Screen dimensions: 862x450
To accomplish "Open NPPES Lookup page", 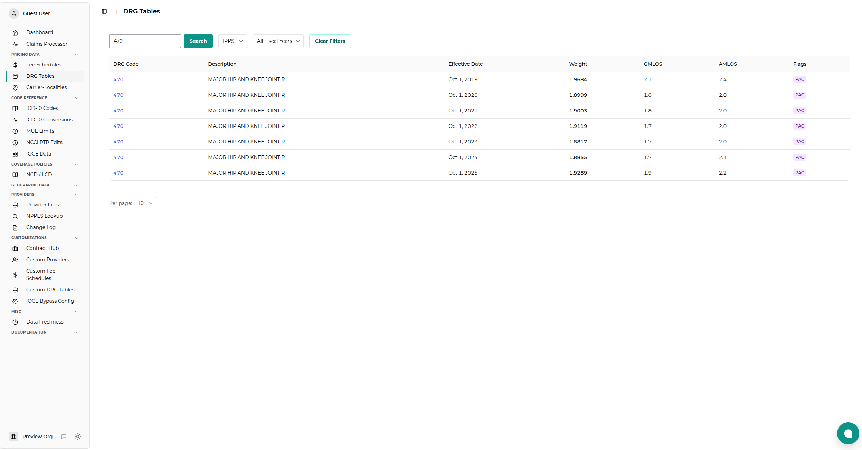I will (45, 216).
